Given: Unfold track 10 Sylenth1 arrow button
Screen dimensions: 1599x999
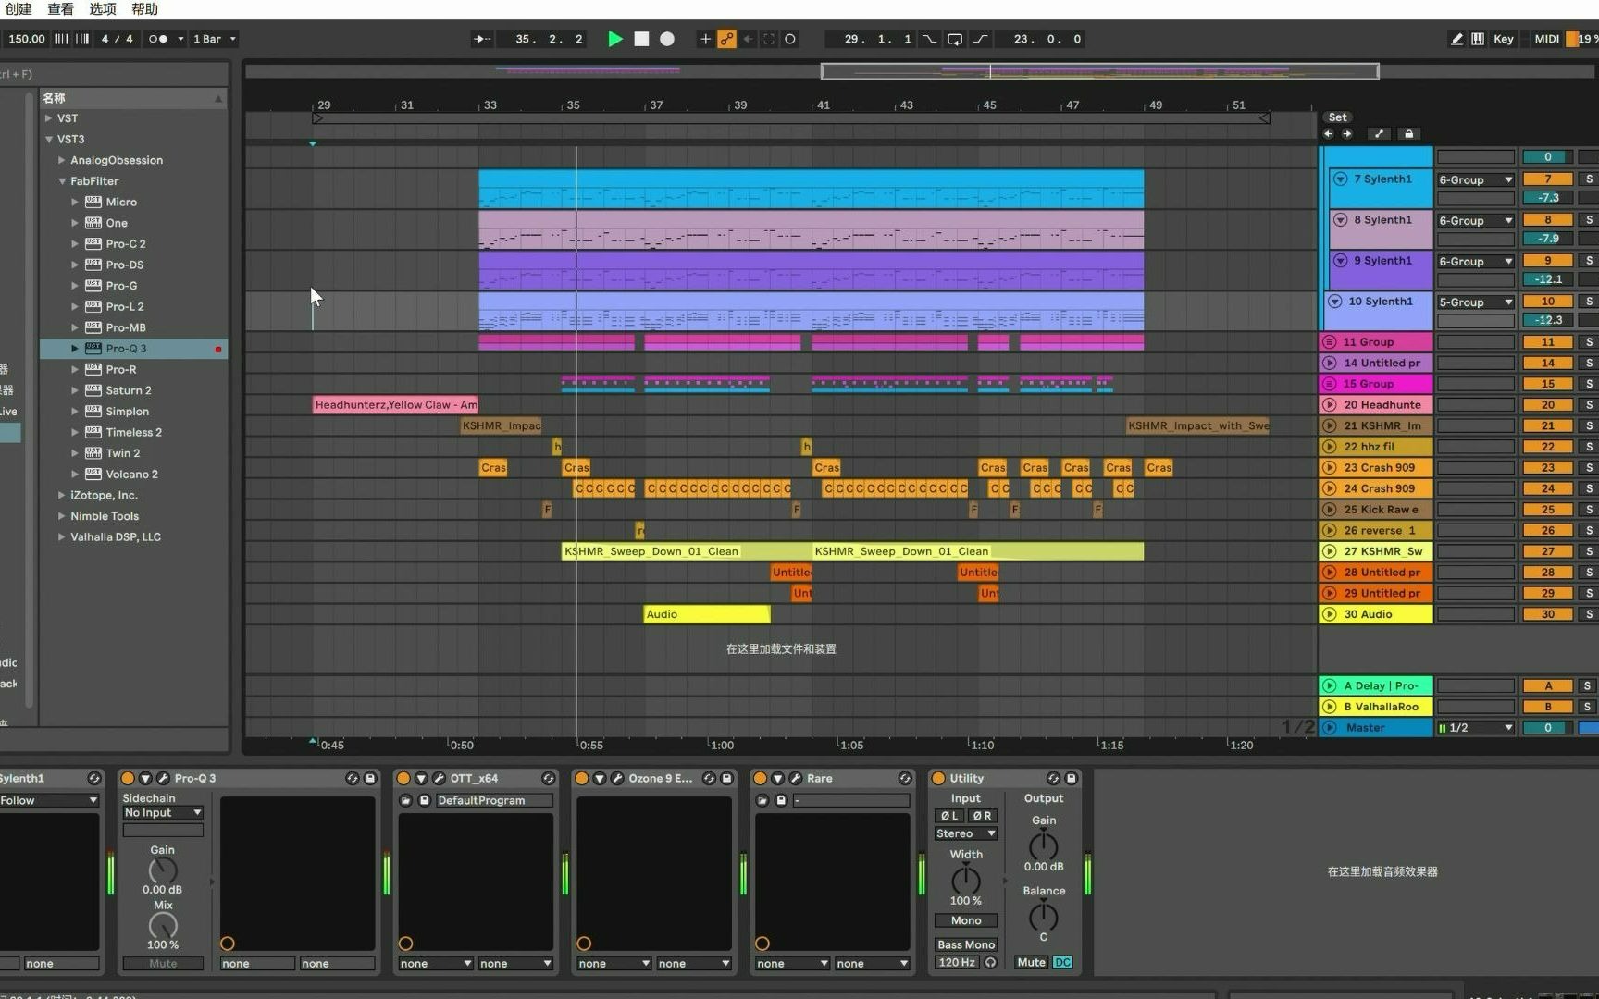Looking at the screenshot, I should (x=1334, y=301).
